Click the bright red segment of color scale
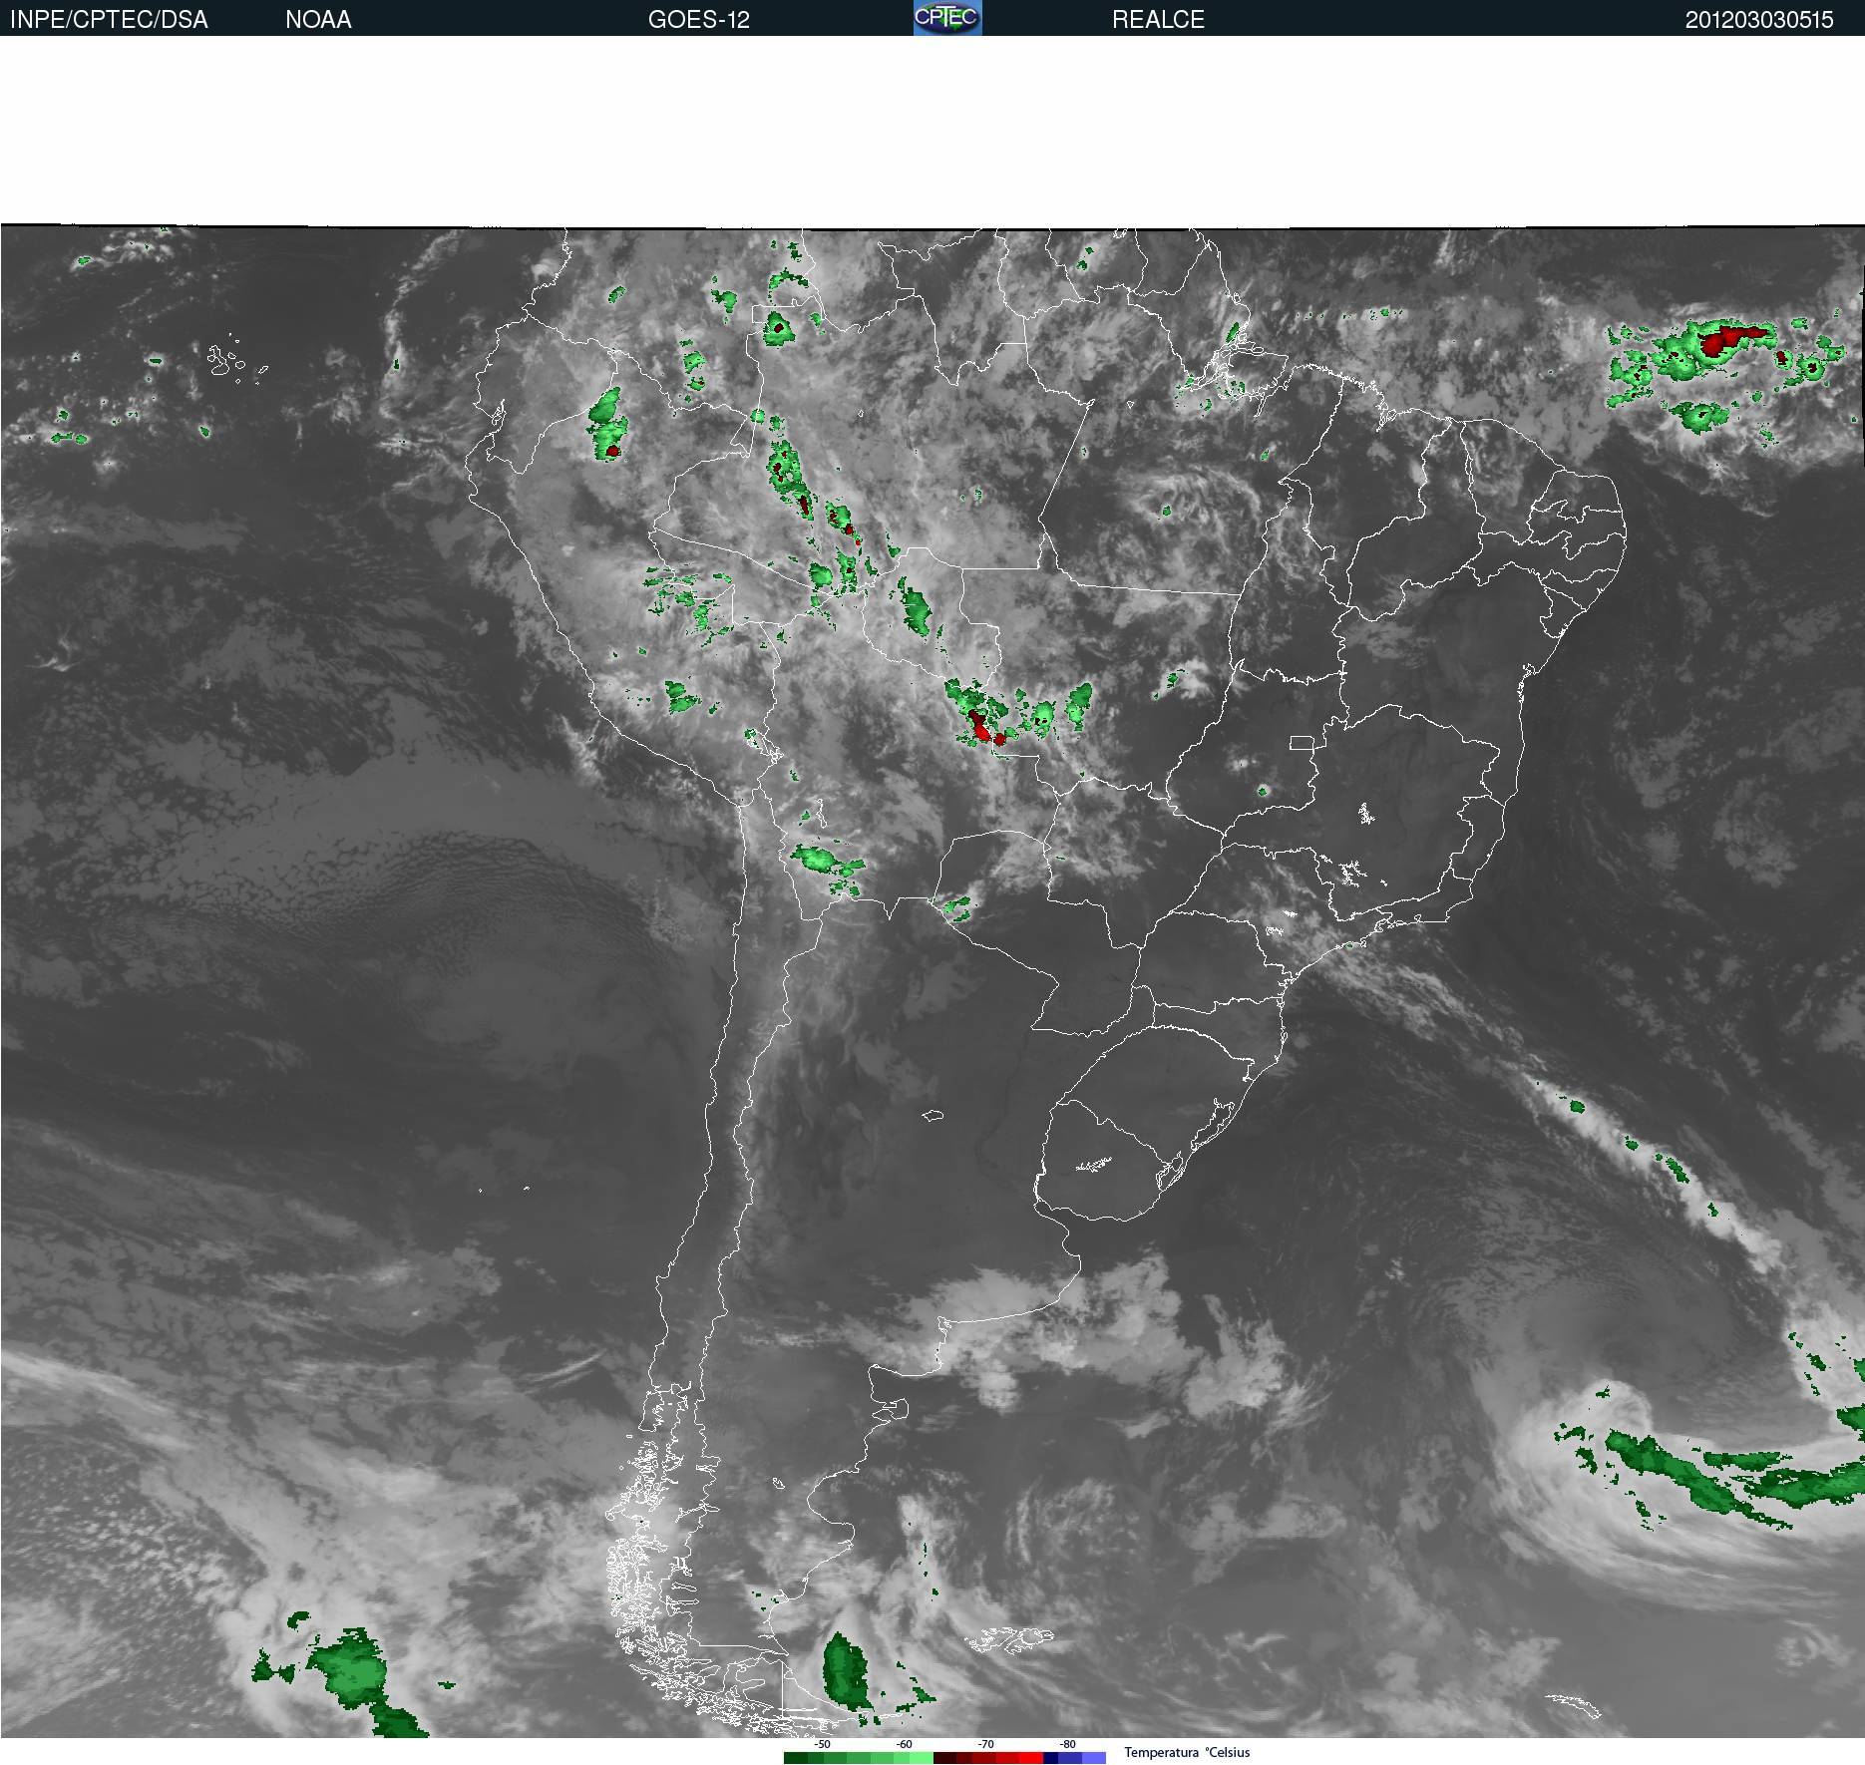The height and width of the screenshot is (1765, 1865). click(1031, 1758)
